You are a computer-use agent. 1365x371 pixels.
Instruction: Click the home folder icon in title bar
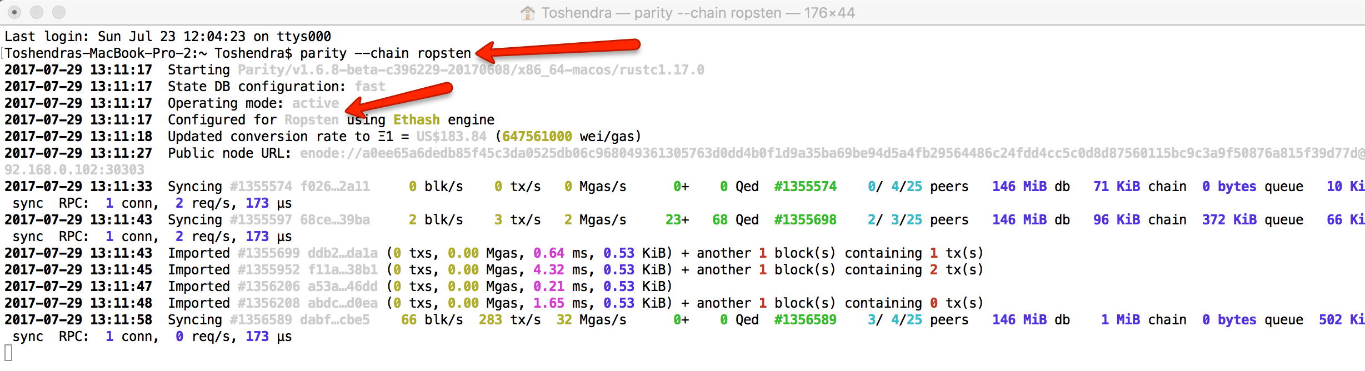coord(527,12)
